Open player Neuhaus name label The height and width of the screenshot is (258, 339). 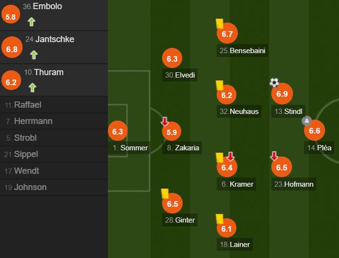[x=239, y=112]
